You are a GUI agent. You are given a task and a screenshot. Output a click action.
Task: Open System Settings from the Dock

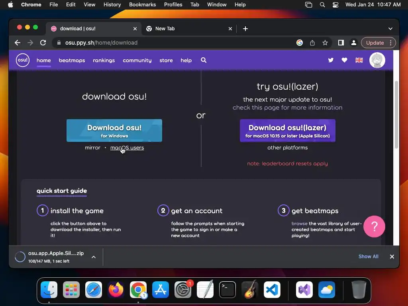pyautogui.click(x=182, y=290)
